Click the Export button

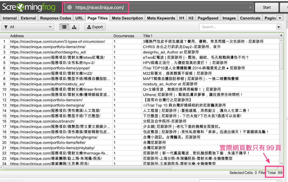coord(95,27)
